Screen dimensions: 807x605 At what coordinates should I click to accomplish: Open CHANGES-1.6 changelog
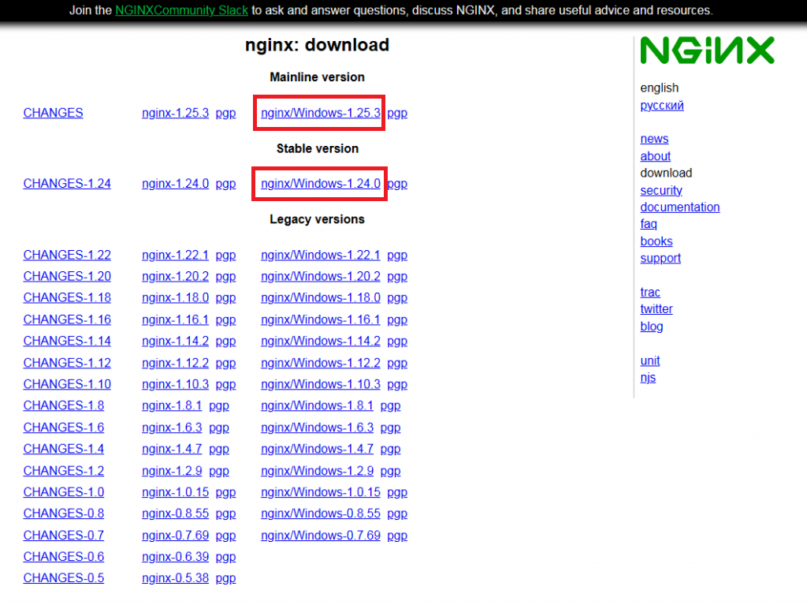(63, 428)
